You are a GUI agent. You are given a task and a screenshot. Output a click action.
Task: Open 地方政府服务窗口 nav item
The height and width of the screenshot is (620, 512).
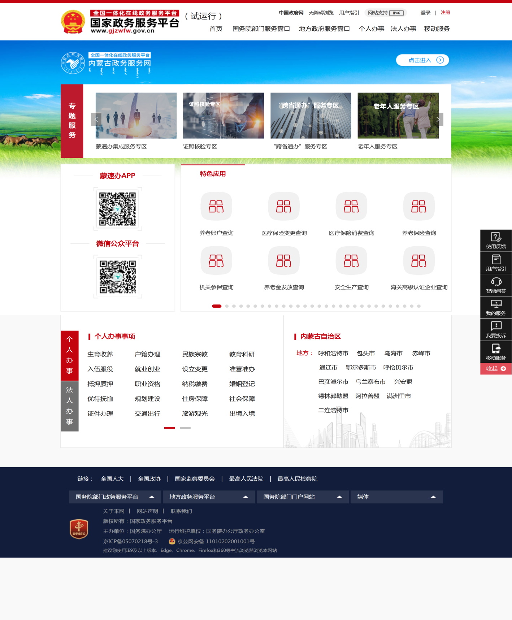pyautogui.click(x=324, y=29)
